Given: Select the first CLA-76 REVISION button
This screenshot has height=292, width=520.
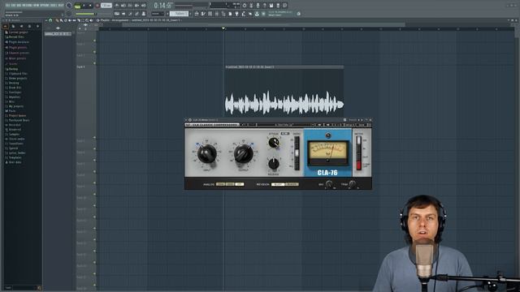Looking at the screenshot, I should [278, 184].
